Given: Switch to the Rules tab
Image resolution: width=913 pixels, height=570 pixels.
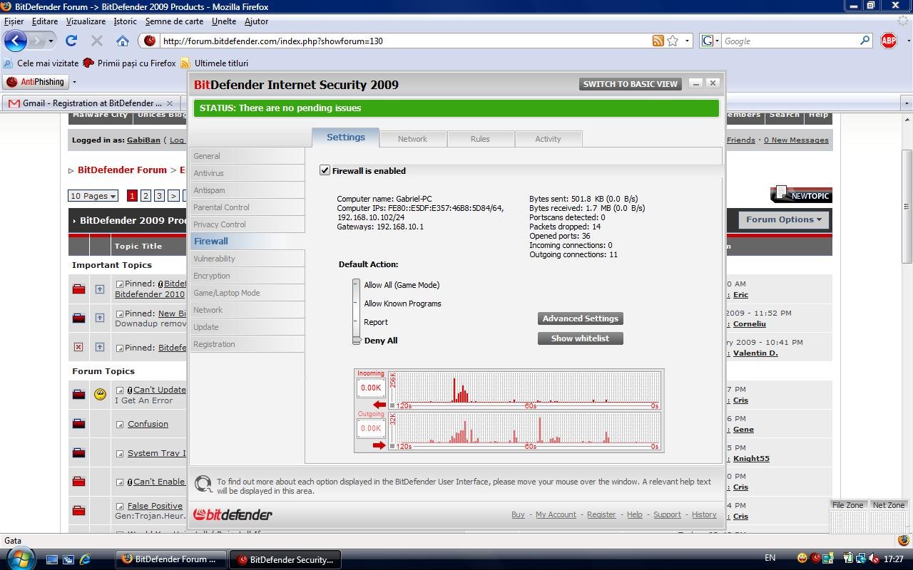Looking at the screenshot, I should (480, 139).
